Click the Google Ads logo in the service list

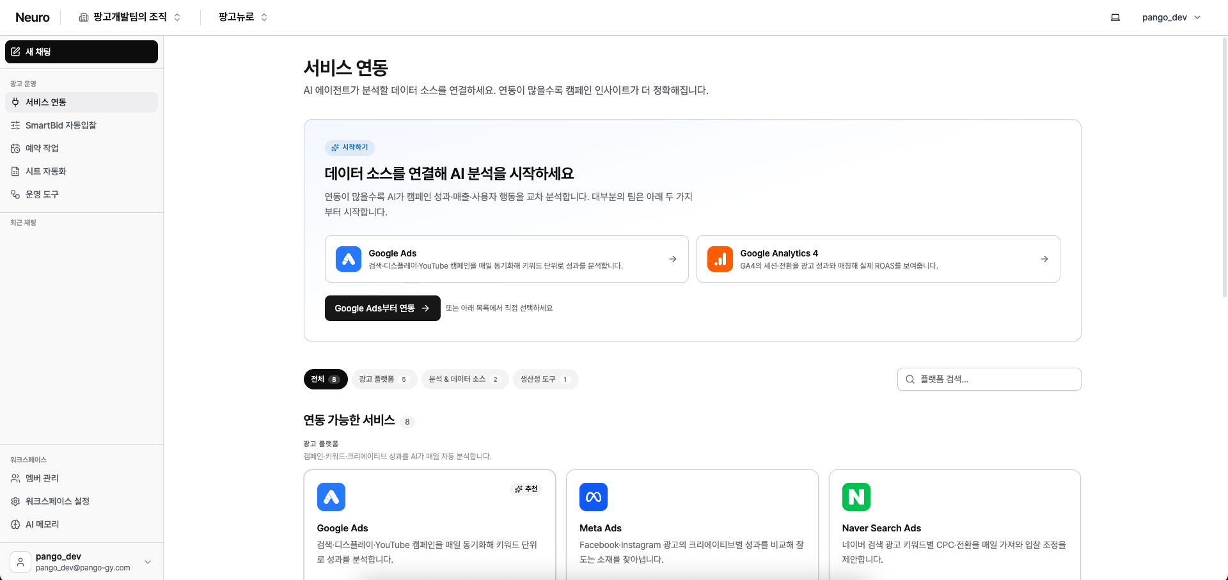[x=331, y=497]
